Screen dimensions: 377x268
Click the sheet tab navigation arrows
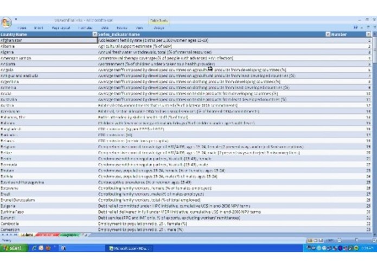tap(9, 235)
